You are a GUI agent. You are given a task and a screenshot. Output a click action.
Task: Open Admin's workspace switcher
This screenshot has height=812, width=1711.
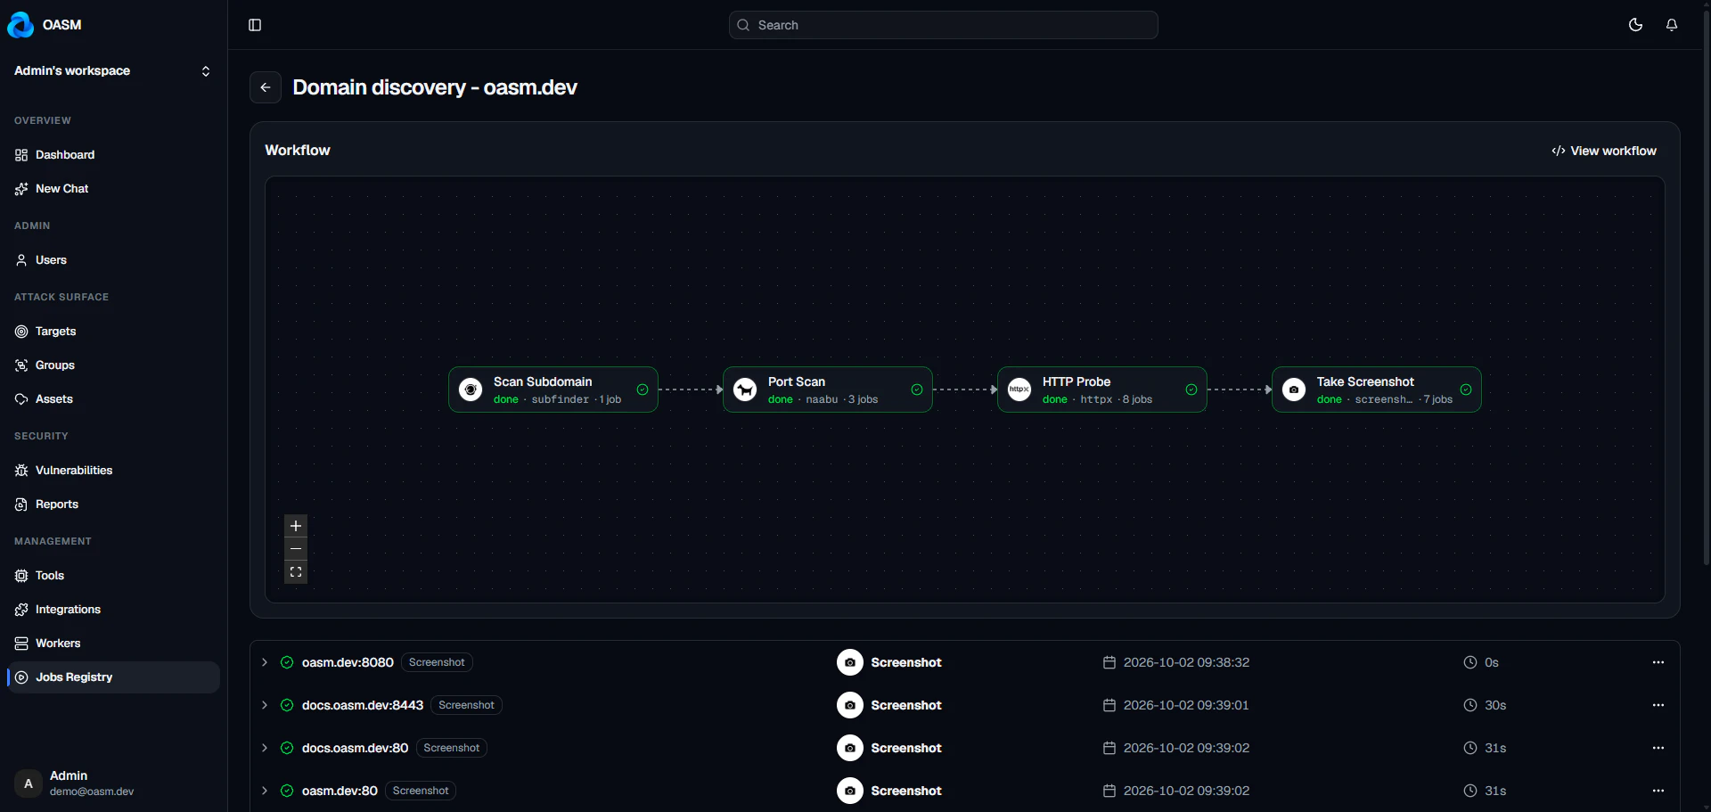point(113,70)
